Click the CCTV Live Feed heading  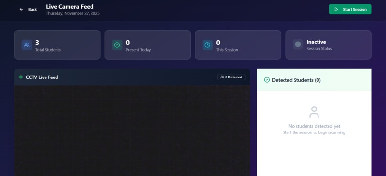(42, 77)
